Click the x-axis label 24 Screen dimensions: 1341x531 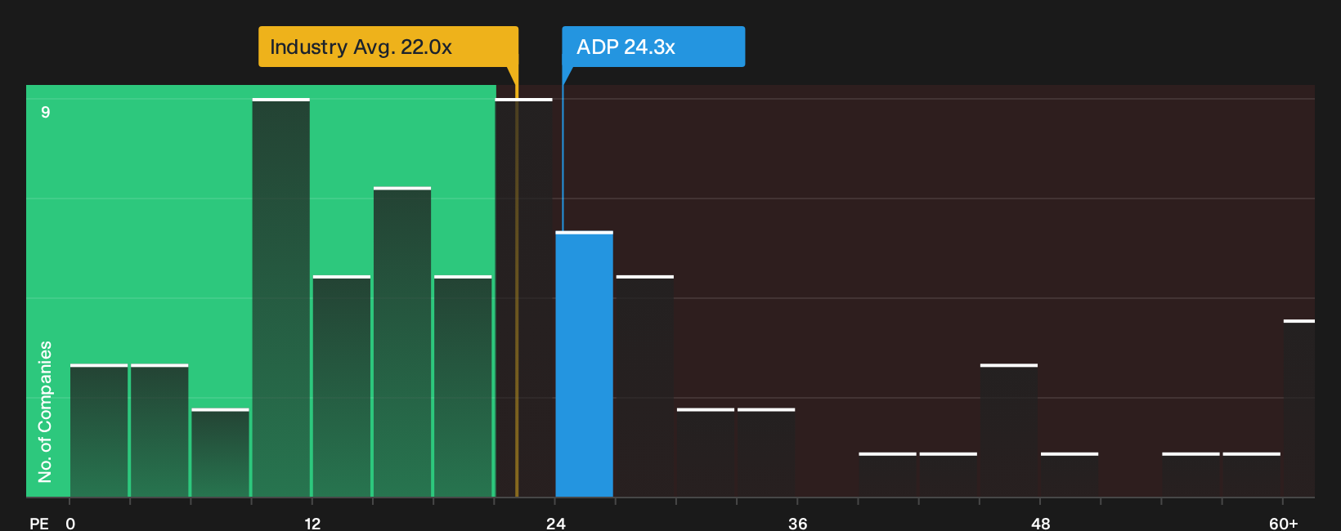[556, 523]
